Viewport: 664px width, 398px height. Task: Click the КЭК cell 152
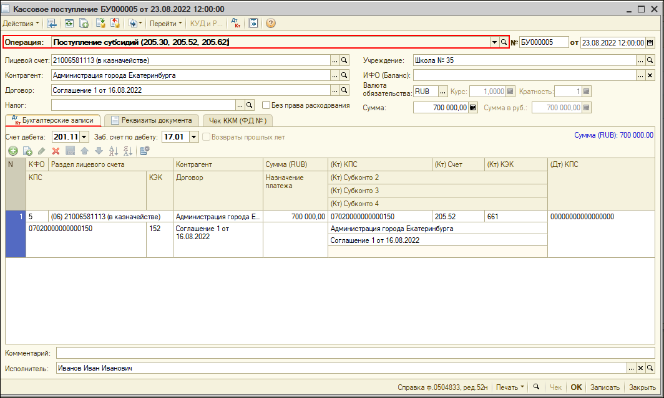160,240
